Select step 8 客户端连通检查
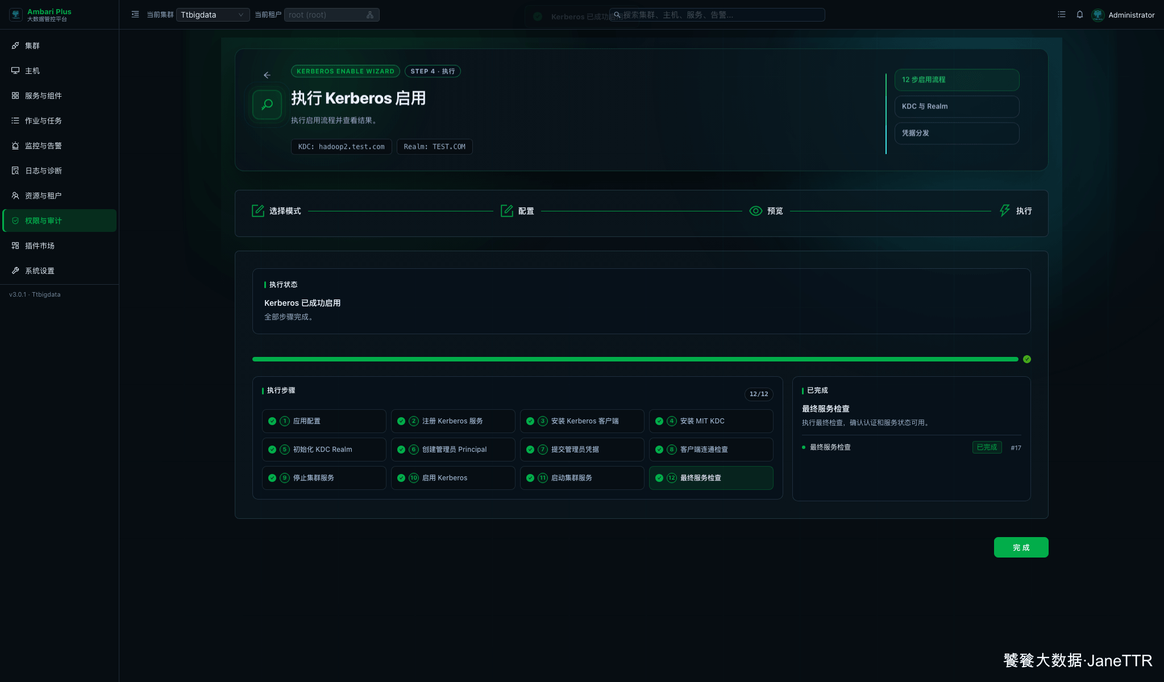The image size is (1164, 682). coord(711,450)
